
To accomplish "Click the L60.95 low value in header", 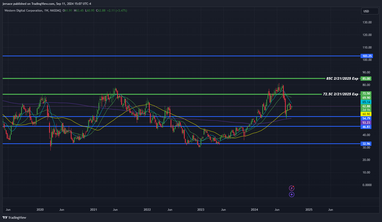I will coord(90,11).
